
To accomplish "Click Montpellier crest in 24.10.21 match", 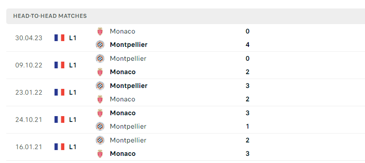I will pyautogui.click(x=100, y=126).
